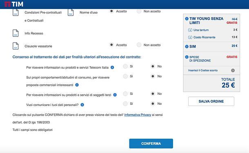Choose No for comunicare dati personali

[x=153, y=103]
